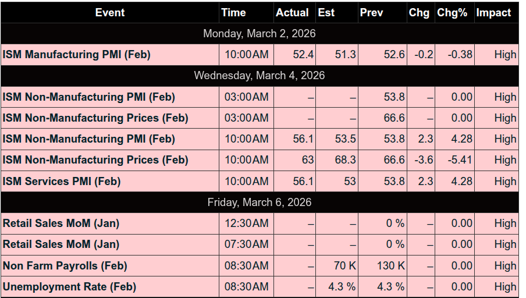Click the Prev column header
Image resolution: width=526 pixels, height=298 pixels.
pyautogui.click(x=372, y=12)
